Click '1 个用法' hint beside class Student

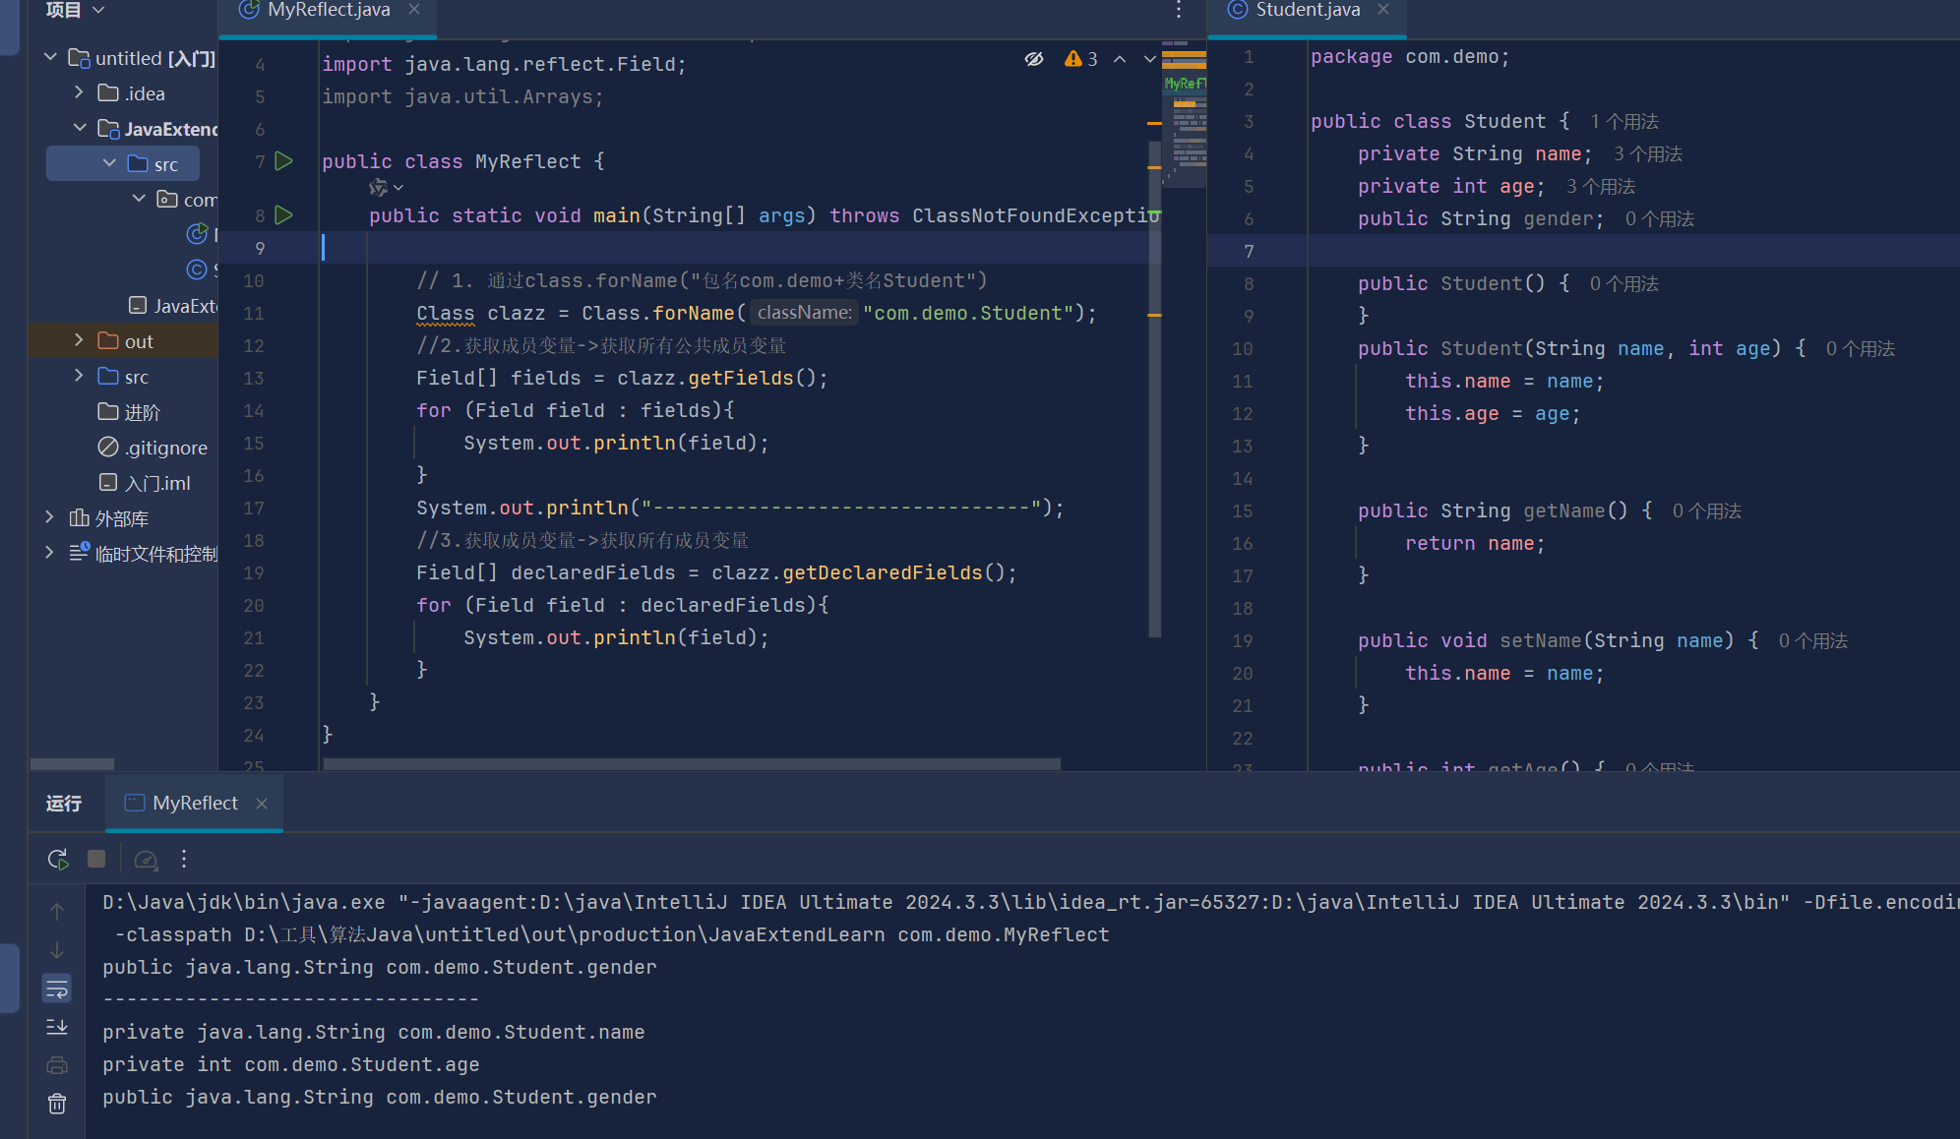(x=1624, y=122)
